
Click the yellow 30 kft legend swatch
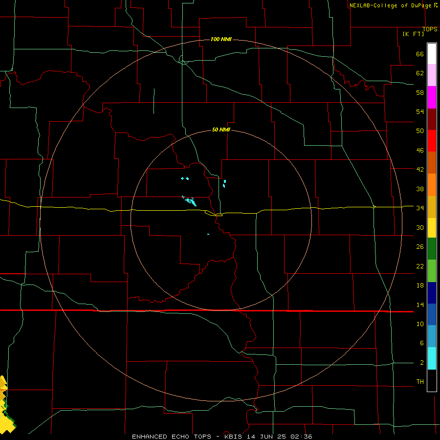click(432, 228)
